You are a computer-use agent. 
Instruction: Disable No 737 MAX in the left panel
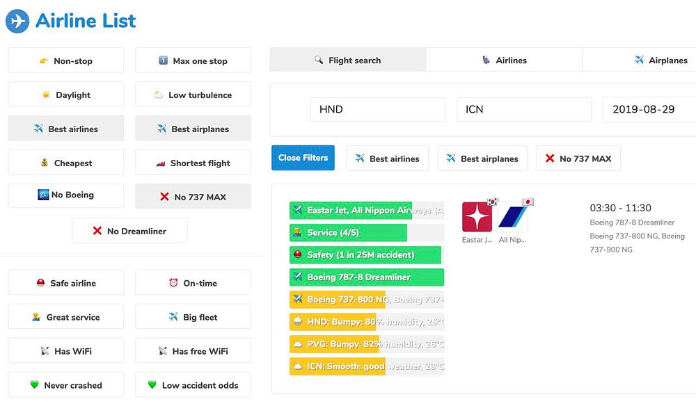[x=193, y=196]
